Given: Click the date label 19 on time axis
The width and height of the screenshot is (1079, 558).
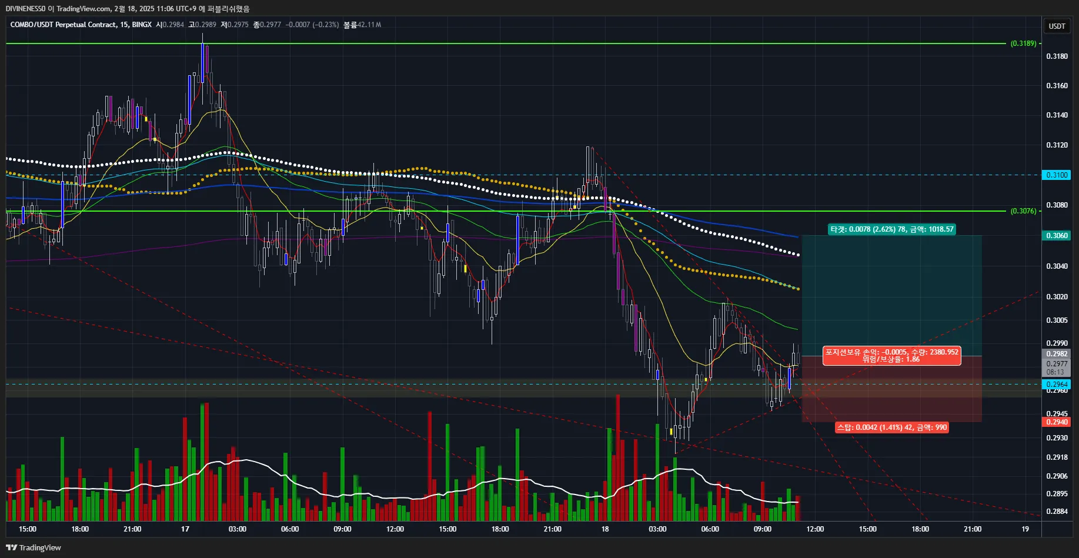Looking at the screenshot, I should pos(1025,529).
